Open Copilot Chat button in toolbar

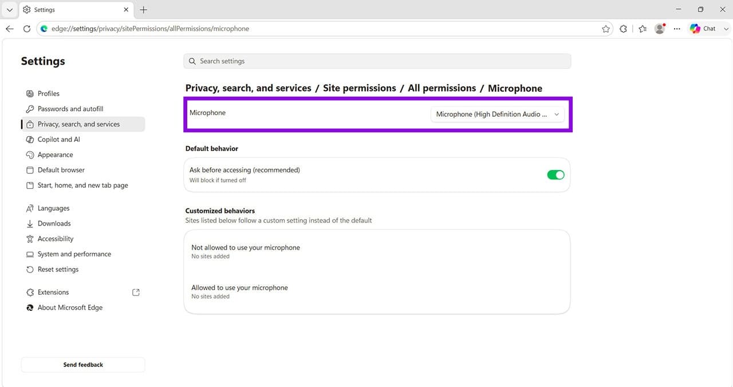(703, 29)
